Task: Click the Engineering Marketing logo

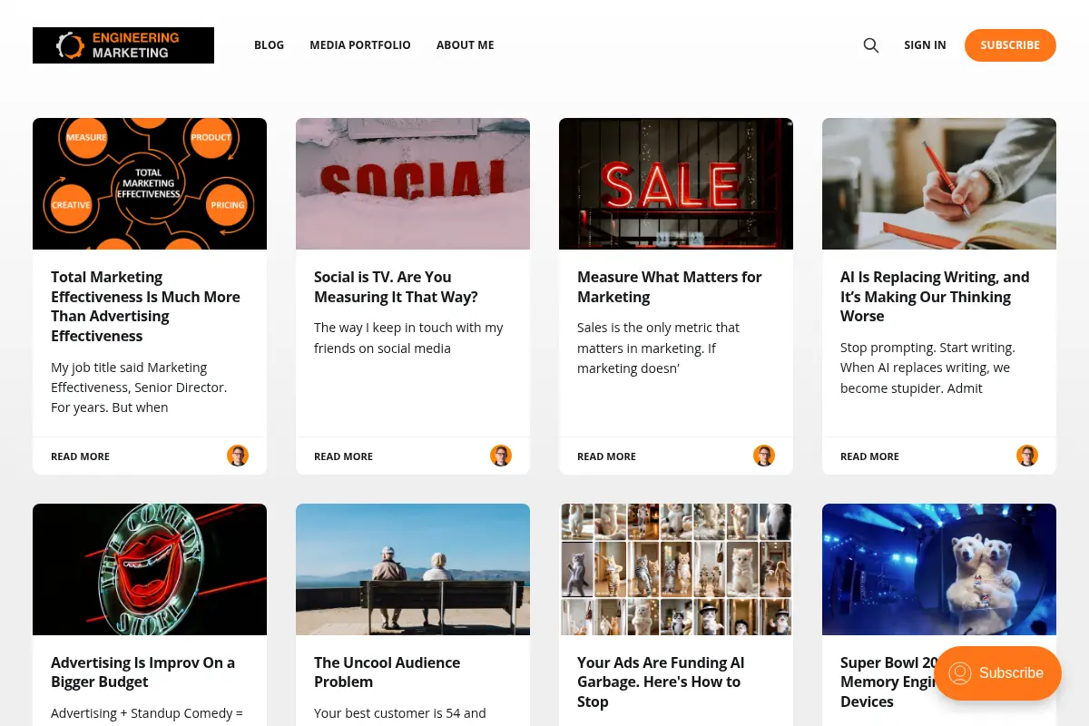Action: coord(123,45)
